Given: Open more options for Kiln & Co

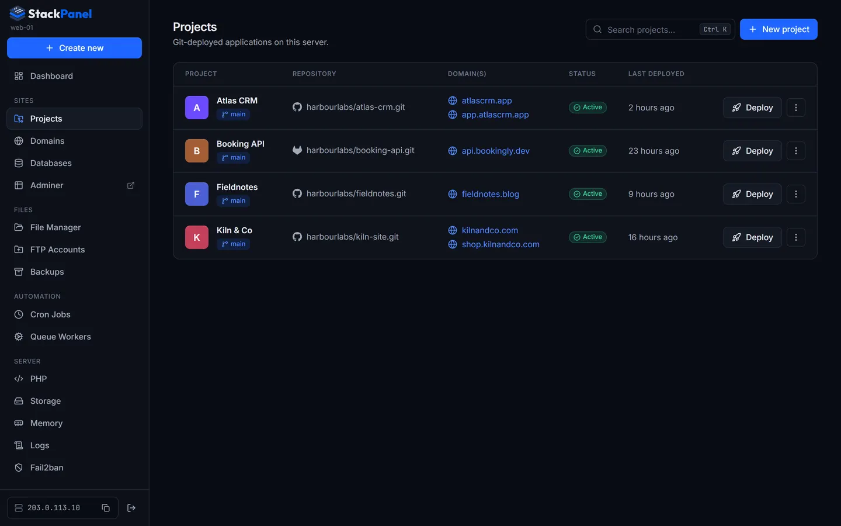Looking at the screenshot, I should click(x=796, y=237).
